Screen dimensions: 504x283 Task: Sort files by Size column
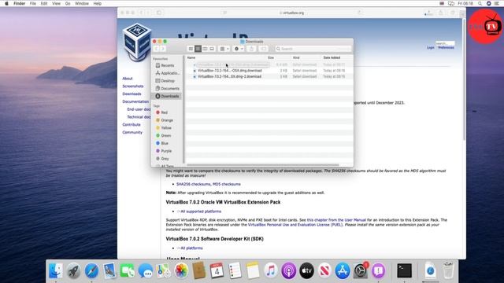point(271,57)
